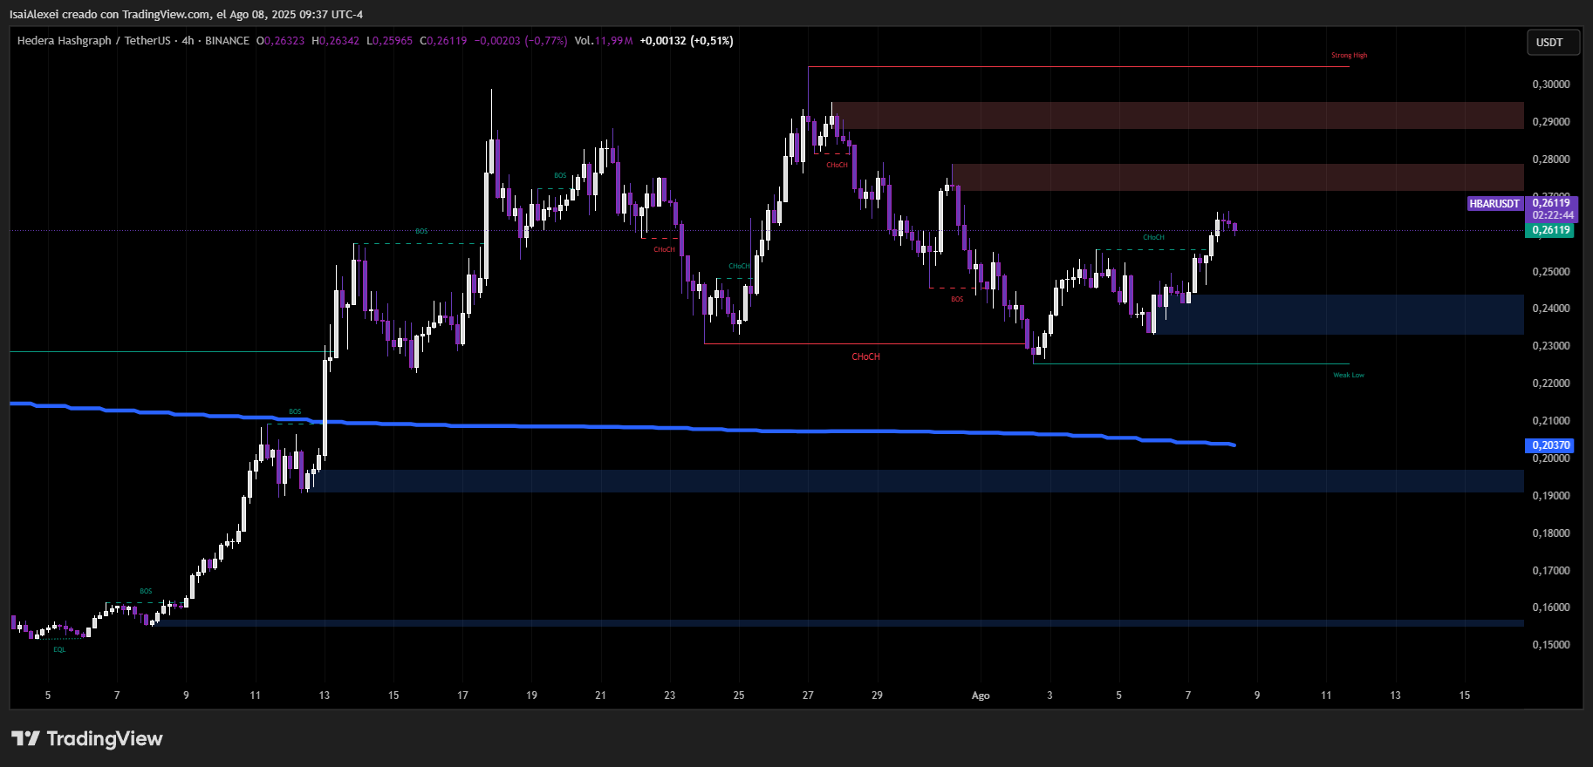Select the purple 02:22:44 countdown label
The width and height of the screenshot is (1593, 767).
1552,215
